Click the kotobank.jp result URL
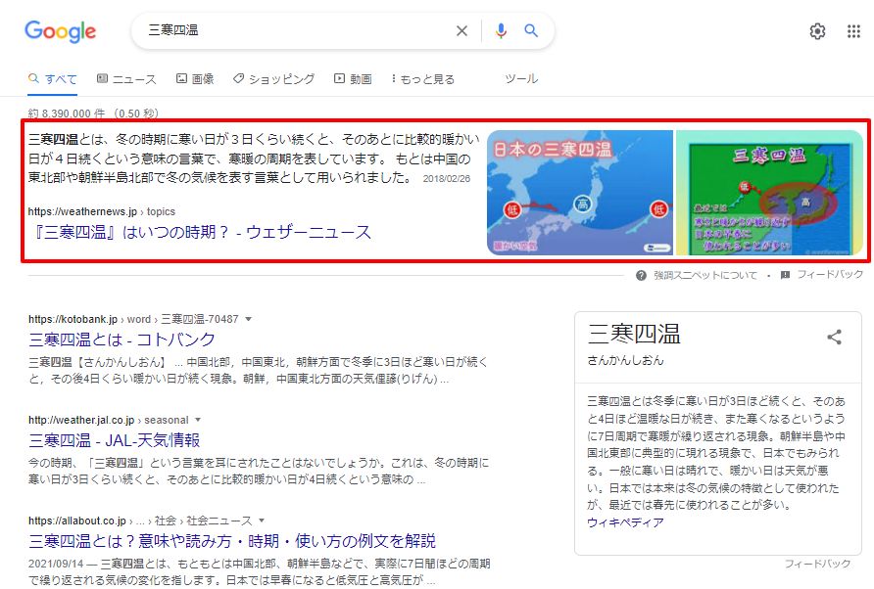This screenshot has height=589, width=874. tap(133, 319)
